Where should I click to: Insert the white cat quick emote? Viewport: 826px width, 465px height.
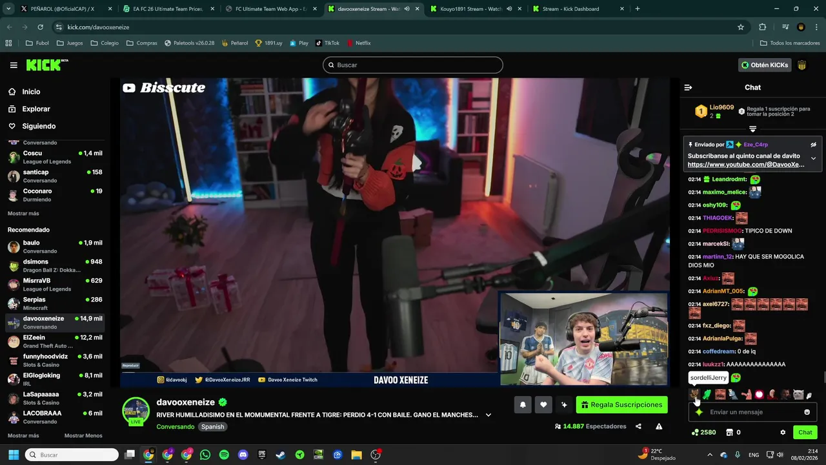pos(798,394)
